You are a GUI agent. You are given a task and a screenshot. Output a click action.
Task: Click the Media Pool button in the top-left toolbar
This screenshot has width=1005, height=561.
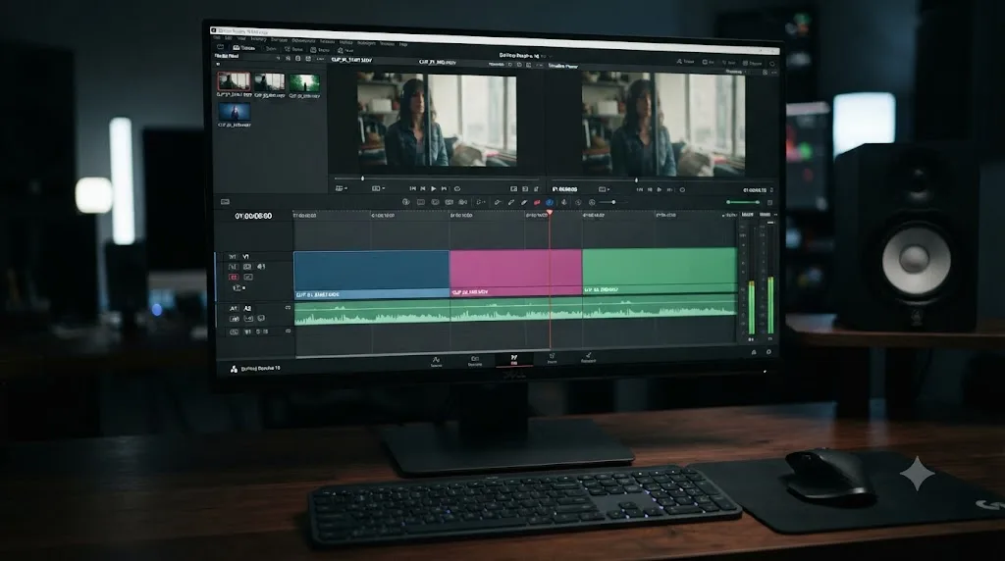pos(244,48)
